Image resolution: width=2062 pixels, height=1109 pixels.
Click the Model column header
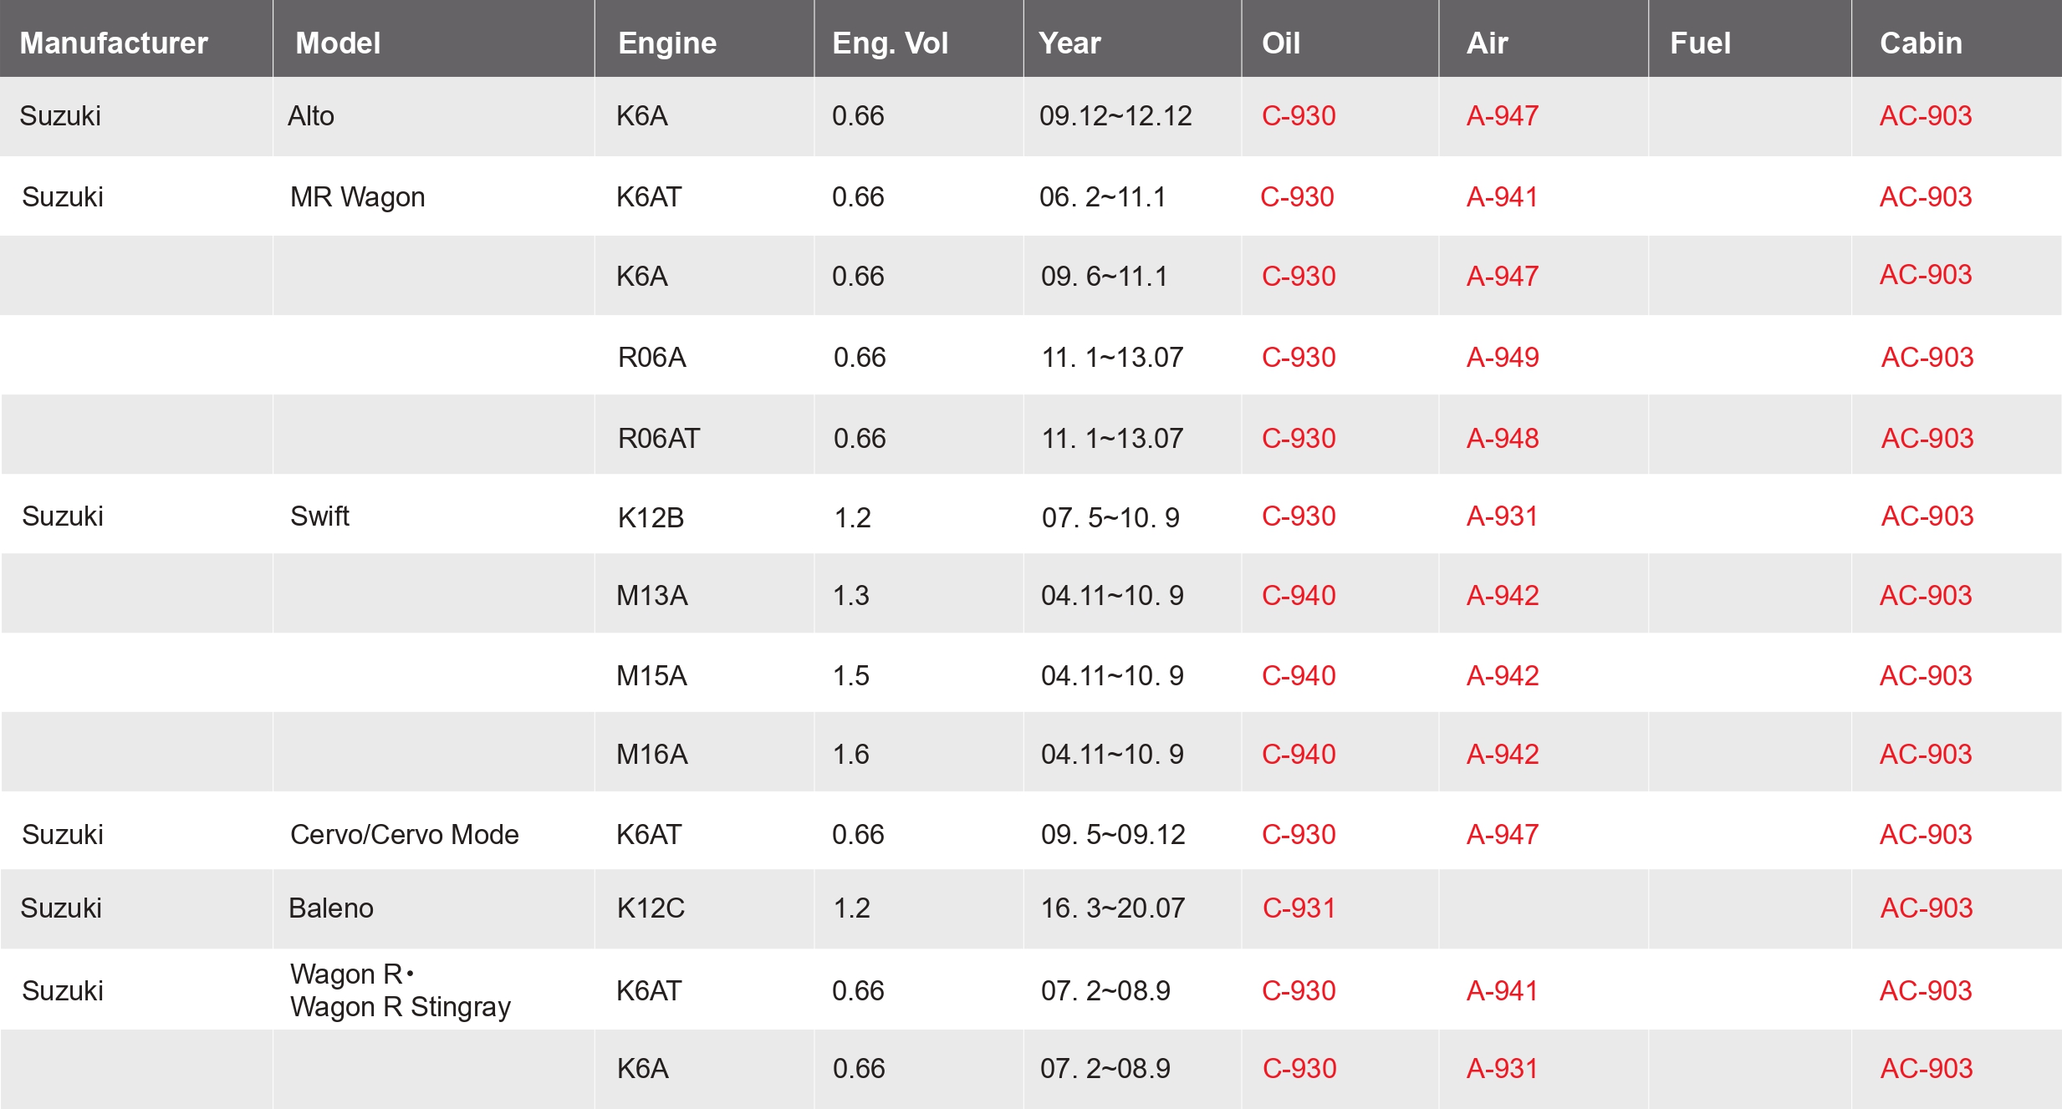tap(338, 43)
